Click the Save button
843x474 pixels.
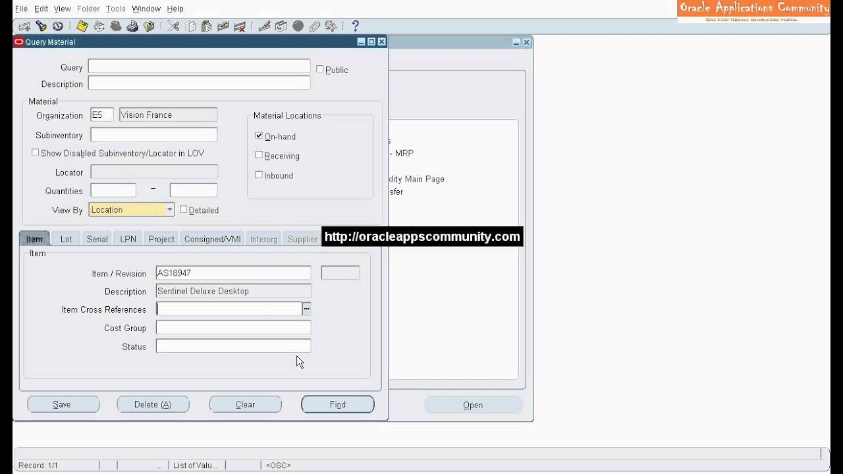click(x=63, y=404)
